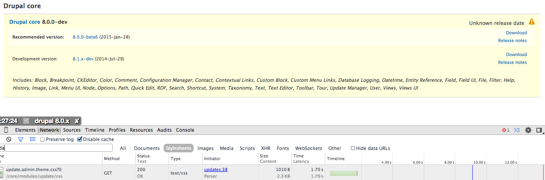Image resolution: width=545 pixels, height=180 pixels.
Task: Filter requests by XHR
Action: pos(266,148)
